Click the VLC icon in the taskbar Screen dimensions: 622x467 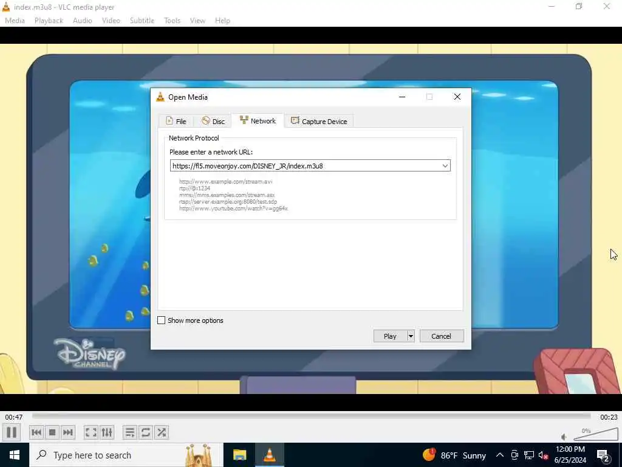[x=270, y=455]
